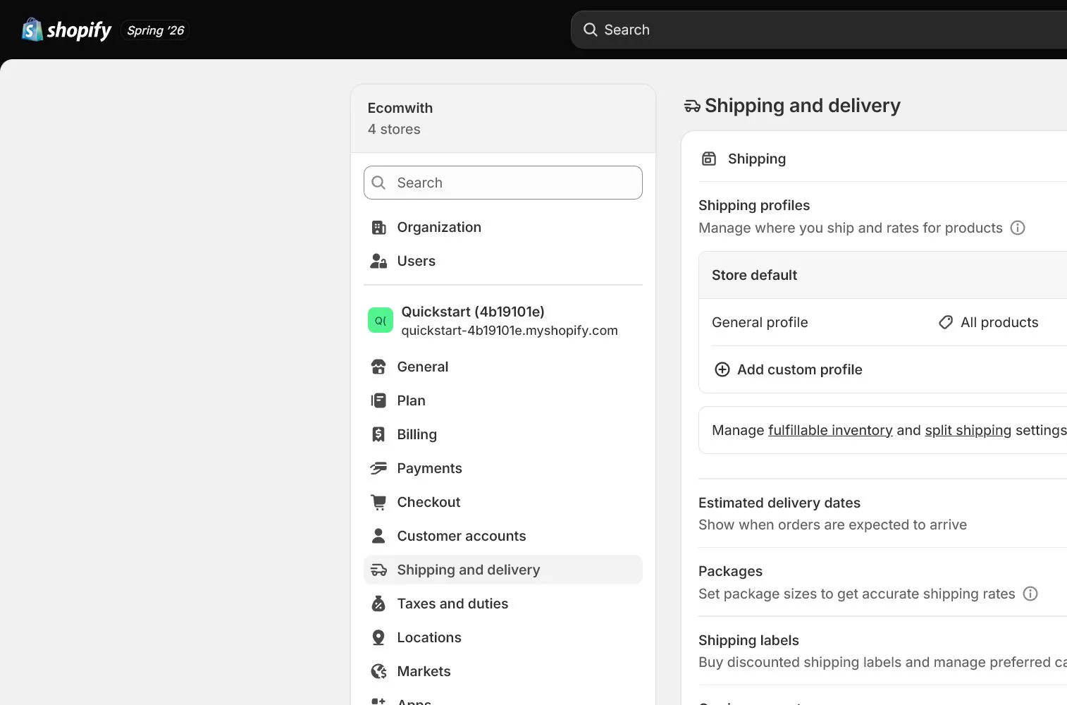Open Checkout settings
Image resolution: width=1067 pixels, height=705 pixels.
click(x=503, y=502)
